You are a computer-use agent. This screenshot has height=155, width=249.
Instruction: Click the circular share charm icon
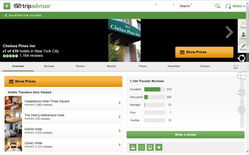click(x=241, y=58)
